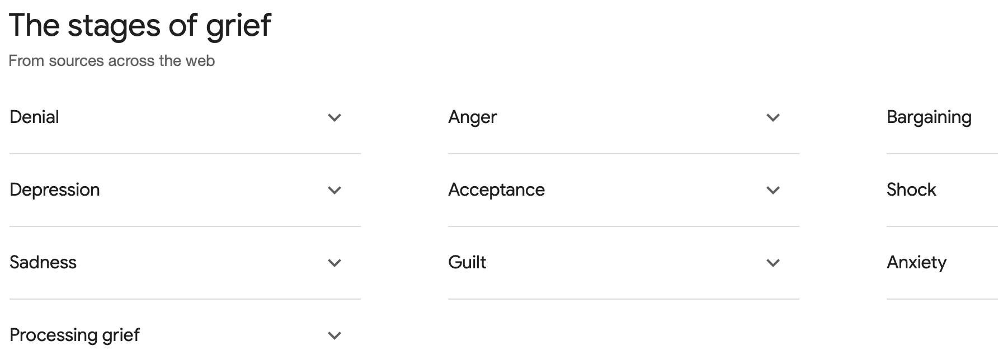This screenshot has width=998, height=360.
Task: Select the Shock stage label
Action: (911, 190)
